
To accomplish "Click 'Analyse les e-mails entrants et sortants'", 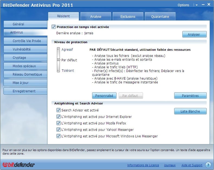I will [x=122, y=59].
